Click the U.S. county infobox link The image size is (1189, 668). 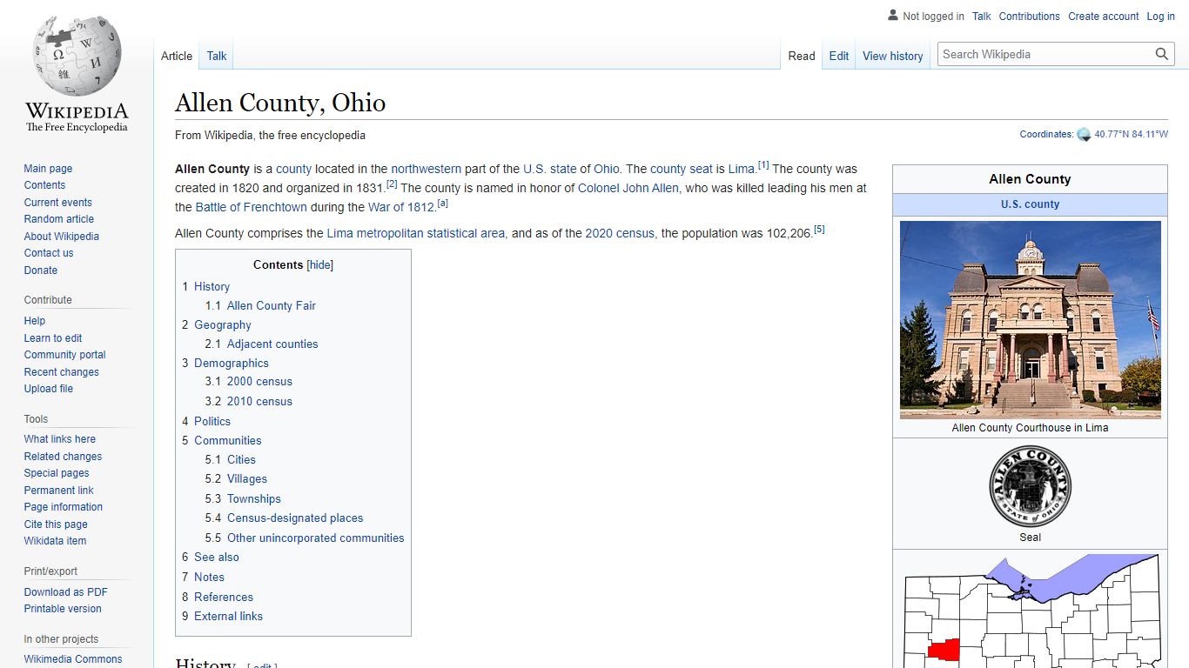coord(1031,204)
